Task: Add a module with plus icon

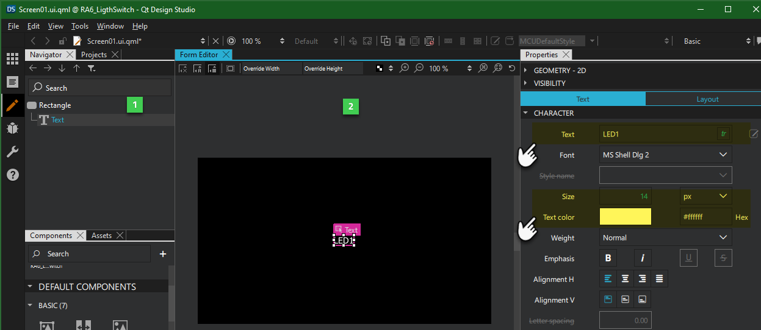Action: pyautogui.click(x=163, y=254)
